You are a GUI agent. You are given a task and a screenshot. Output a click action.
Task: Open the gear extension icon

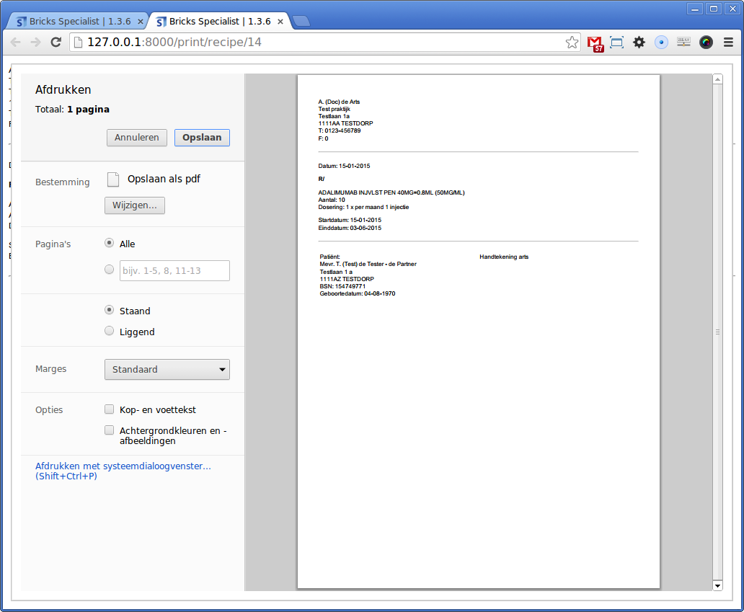pyautogui.click(x=639, y=43)
